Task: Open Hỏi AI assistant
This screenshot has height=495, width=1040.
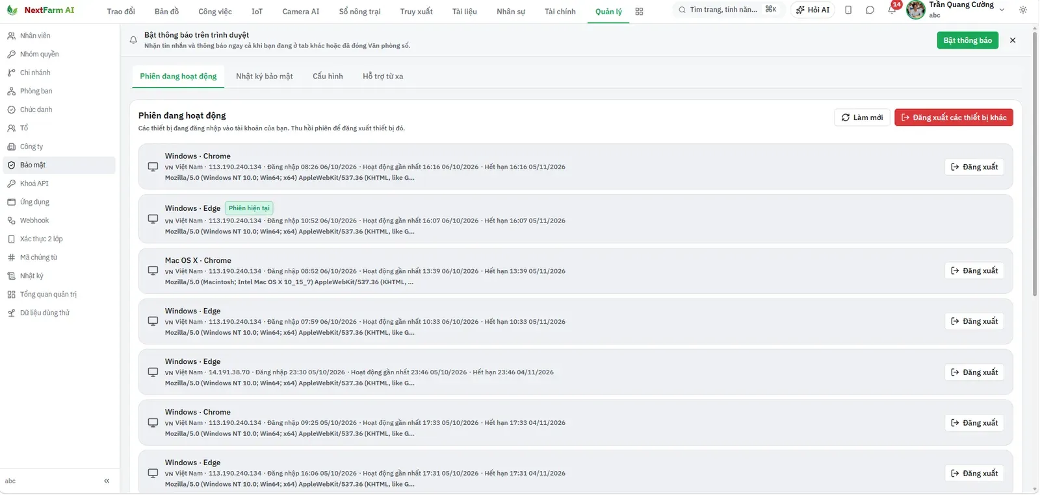Action: coord(812,10)
